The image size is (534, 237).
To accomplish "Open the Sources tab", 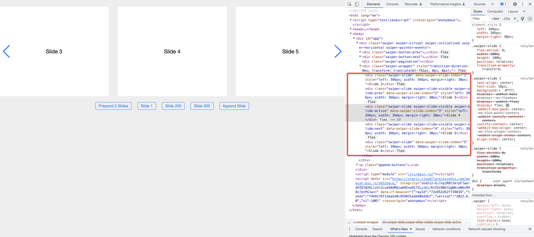I will pos(479,4).
